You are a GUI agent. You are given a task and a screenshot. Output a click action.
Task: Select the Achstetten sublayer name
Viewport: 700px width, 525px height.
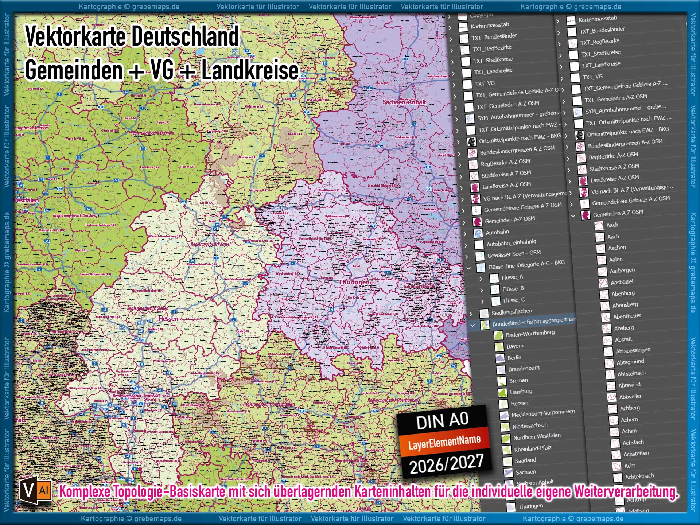(636, 454)
